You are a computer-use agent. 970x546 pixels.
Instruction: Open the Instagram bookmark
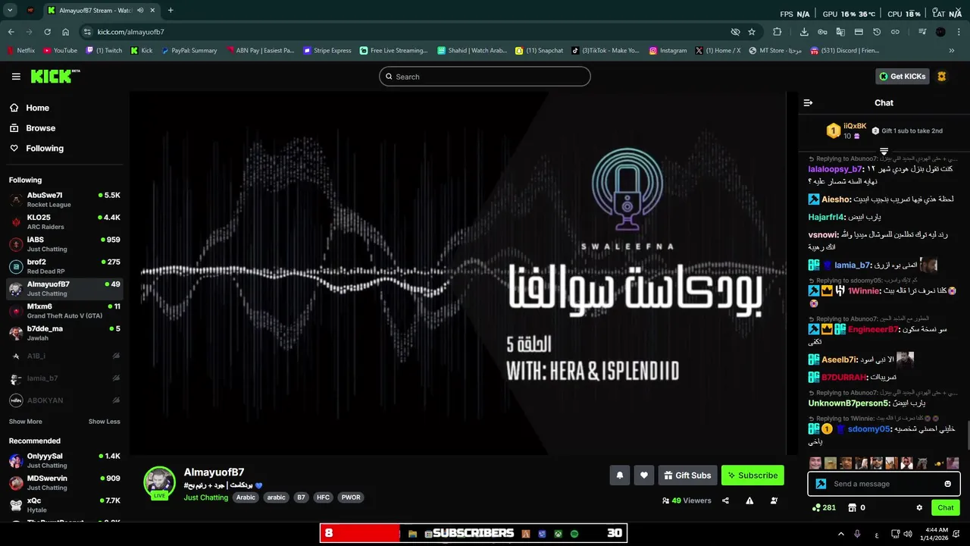click(668, 51)
